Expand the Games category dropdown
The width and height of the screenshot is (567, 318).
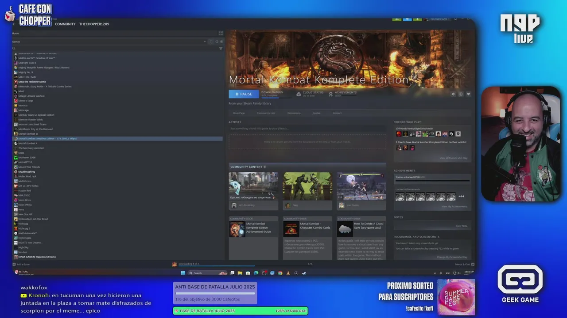pos(205,42)
